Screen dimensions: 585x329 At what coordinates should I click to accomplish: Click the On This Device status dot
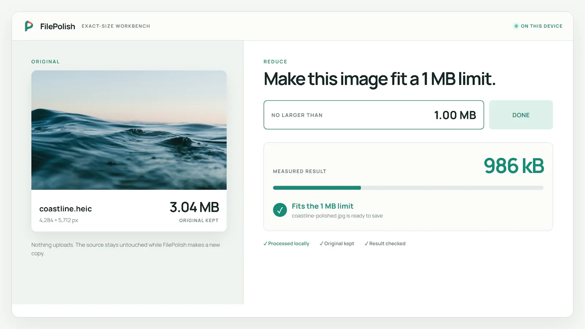[x=516, y=26]
